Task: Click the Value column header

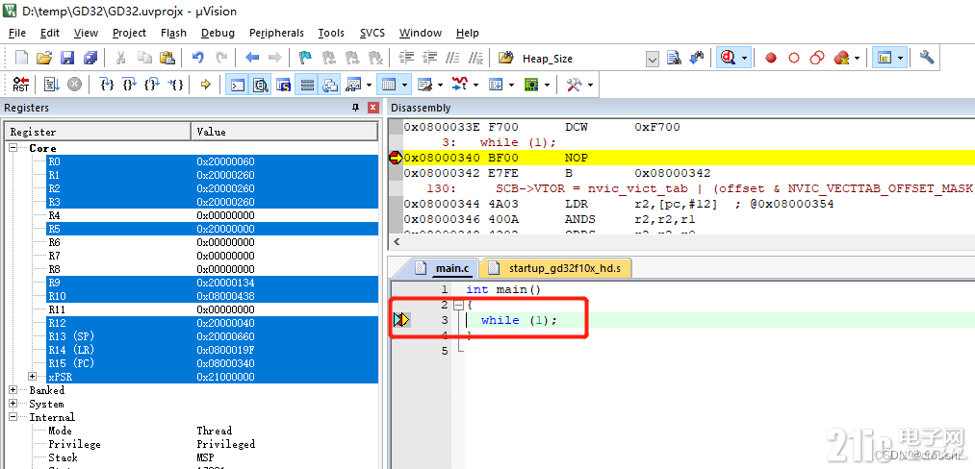Action: pyautogui.click(x=285, y=132)
